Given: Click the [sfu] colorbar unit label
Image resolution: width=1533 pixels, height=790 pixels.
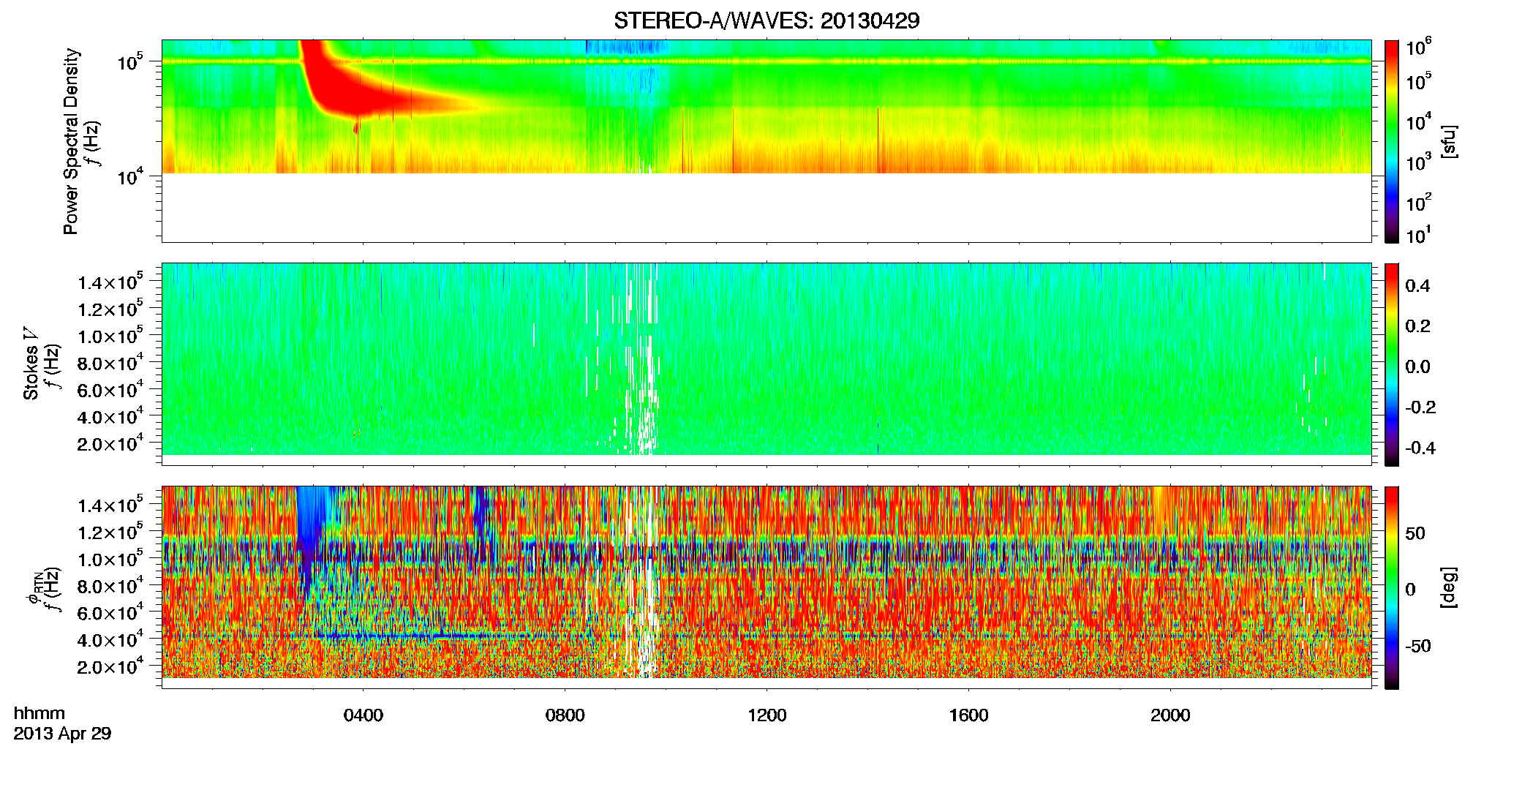Looking at the screenshot, I should 1449,142.
